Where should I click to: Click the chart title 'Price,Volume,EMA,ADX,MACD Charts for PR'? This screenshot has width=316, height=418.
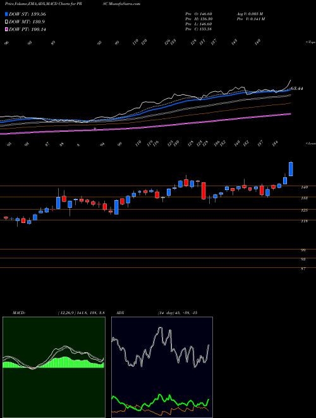(x=45, y=4)
